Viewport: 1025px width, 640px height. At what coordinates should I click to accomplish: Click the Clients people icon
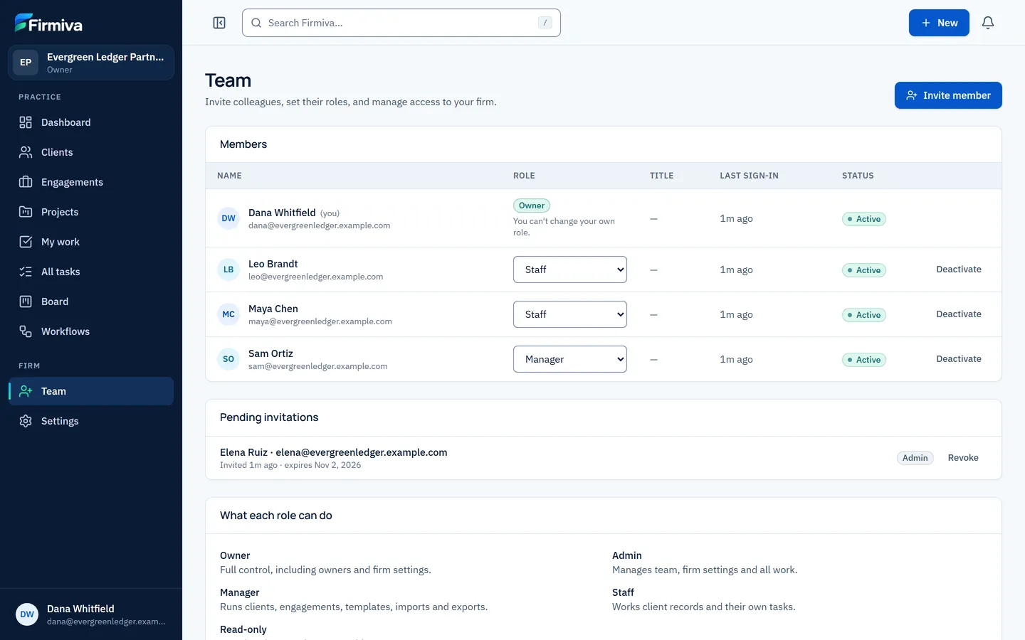(x=26, y=152)
